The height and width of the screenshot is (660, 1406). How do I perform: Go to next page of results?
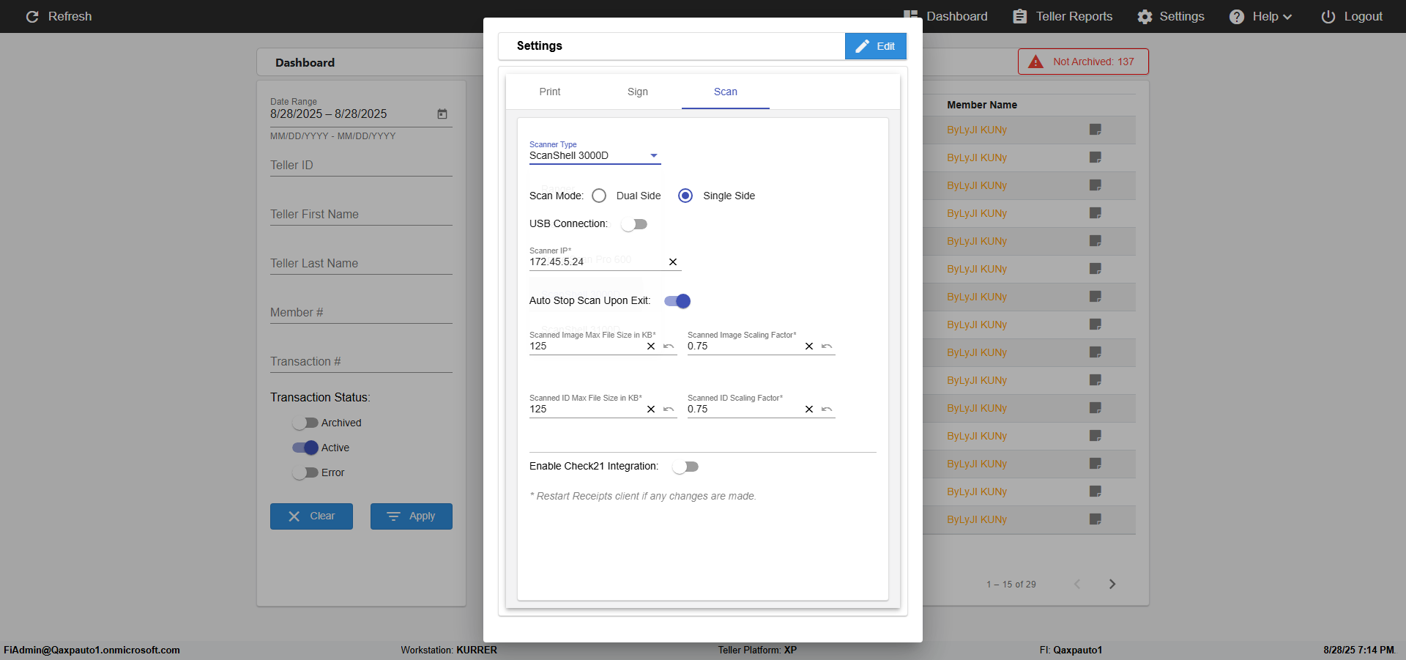tap(1112, 584)
